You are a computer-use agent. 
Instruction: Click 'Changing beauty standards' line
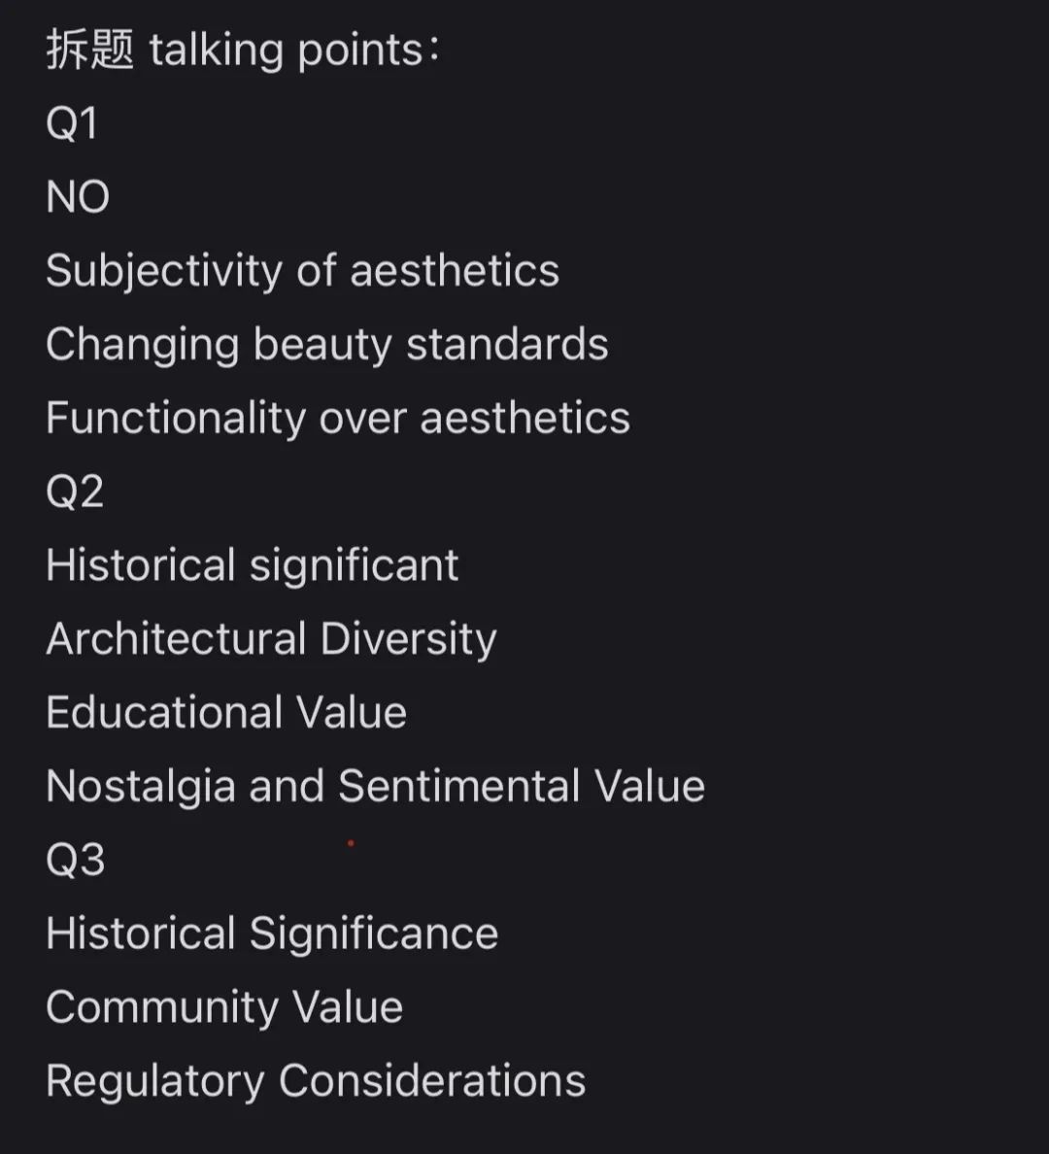coord(327,345)
